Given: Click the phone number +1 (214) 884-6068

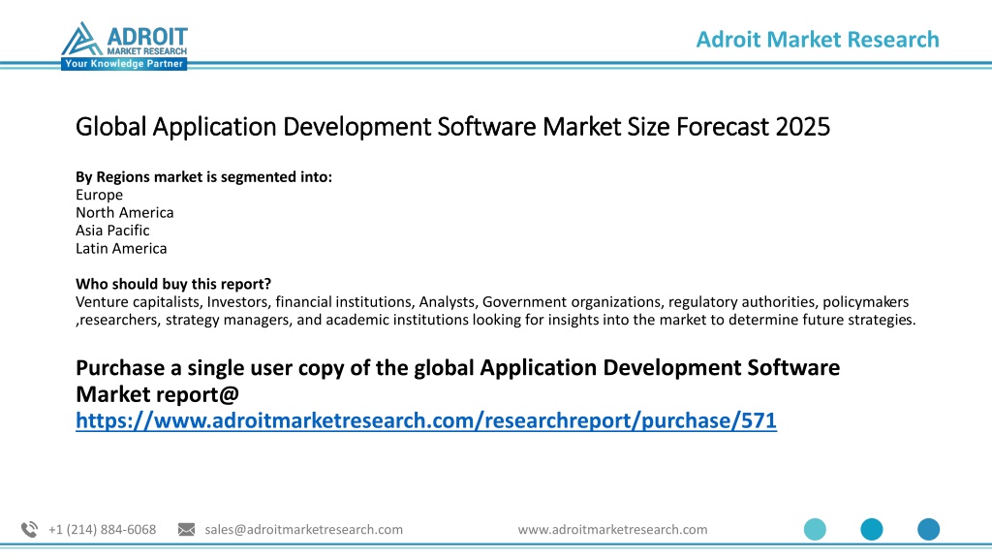Looking at the screenshot, I should pos(102,530).
